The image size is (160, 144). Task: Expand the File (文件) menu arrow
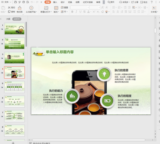(x=10, y=2)
